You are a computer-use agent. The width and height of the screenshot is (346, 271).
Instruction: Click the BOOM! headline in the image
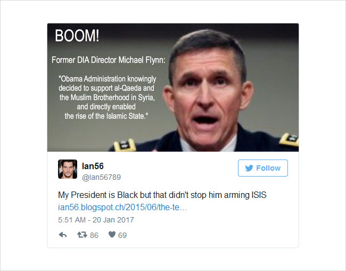pyautogui.click(x=77, y=36)
